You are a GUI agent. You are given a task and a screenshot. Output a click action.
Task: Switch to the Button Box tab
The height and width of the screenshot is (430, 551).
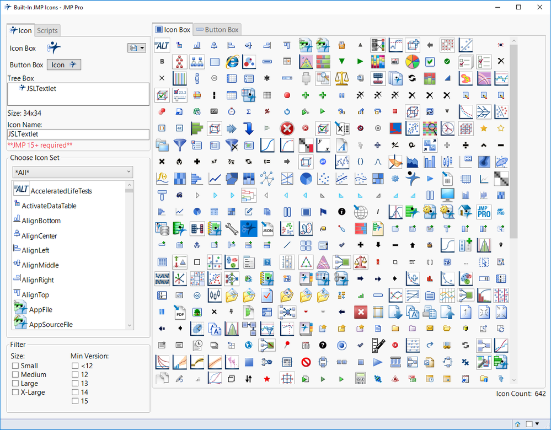click(x=217, y=29)
